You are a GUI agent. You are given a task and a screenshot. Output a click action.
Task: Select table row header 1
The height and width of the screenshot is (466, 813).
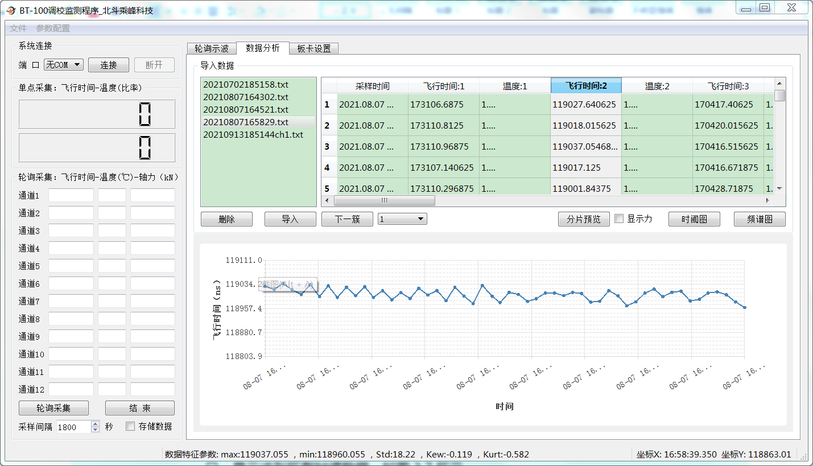coord(329,105)
